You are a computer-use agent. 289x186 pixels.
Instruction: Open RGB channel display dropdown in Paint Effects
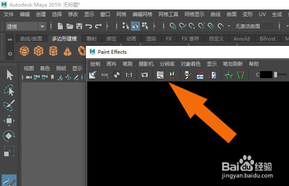(105, 75)
